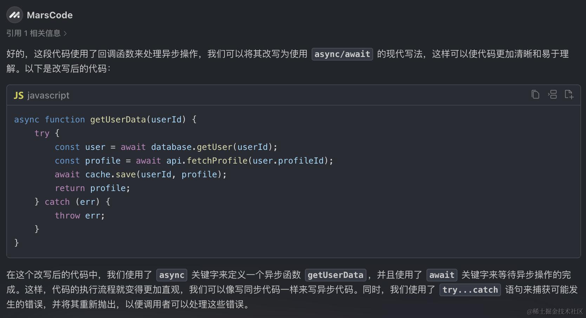Click the return profile; code line
Screen dimensions: 586x318
[92, 188]
